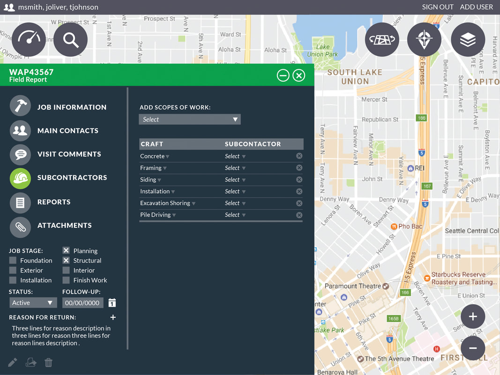Image resolution: width=500 pixels, height=375 pixels.
Task: Open the follow-up calendar icon
Action: pos(112,303)
